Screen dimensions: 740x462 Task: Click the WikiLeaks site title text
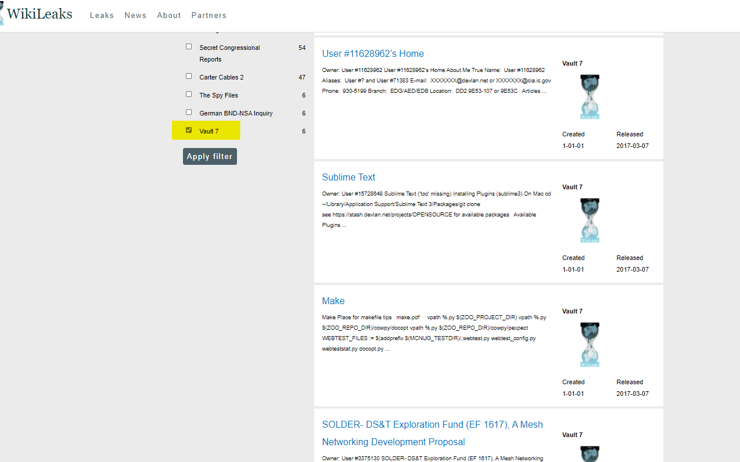[39, 13]
